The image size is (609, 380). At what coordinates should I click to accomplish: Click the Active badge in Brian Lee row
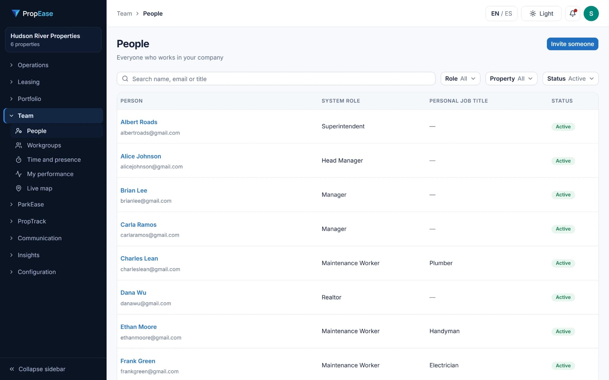[563, 195]
